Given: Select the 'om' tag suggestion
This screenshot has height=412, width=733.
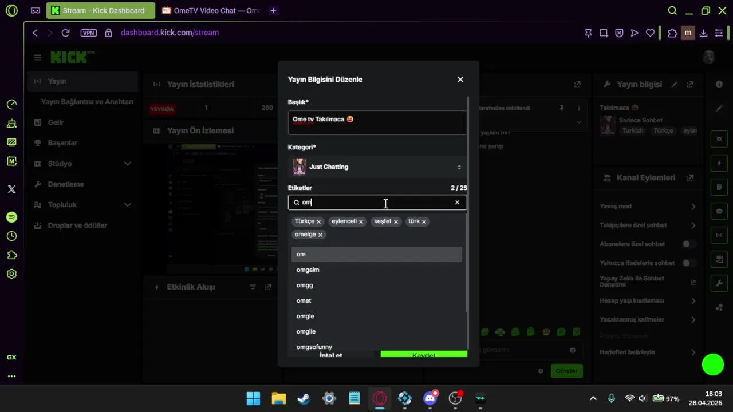Looking at the screenshot, I should click(x=377, y=254).
